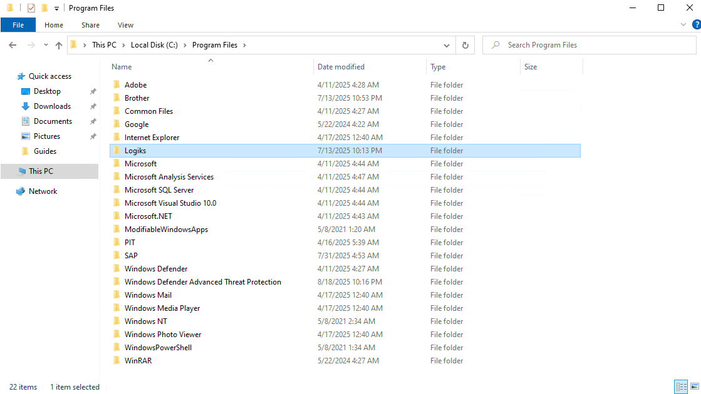The width and height of the screenshot is (701, 394).
Task: Click the Back navigation arrow
Action: (x=13, y=45)
